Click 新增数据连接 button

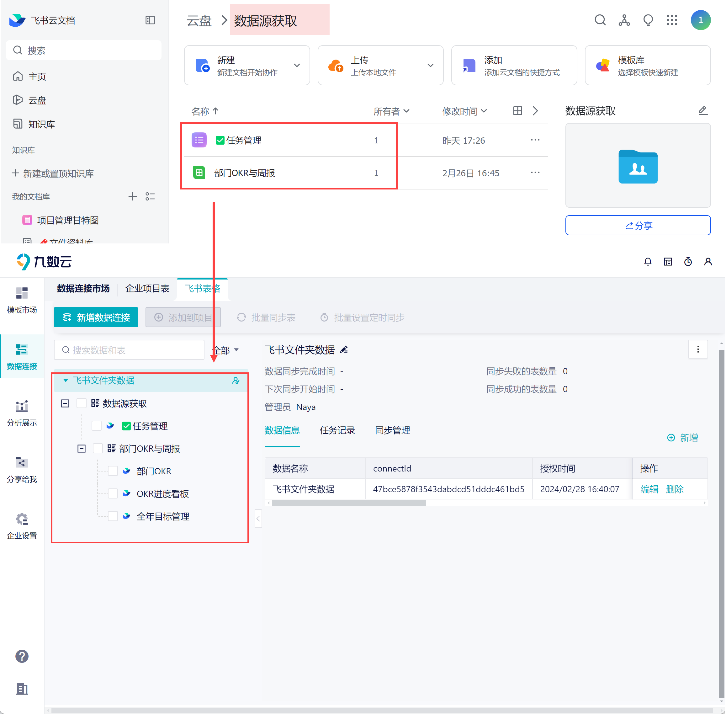pos(96,317)
